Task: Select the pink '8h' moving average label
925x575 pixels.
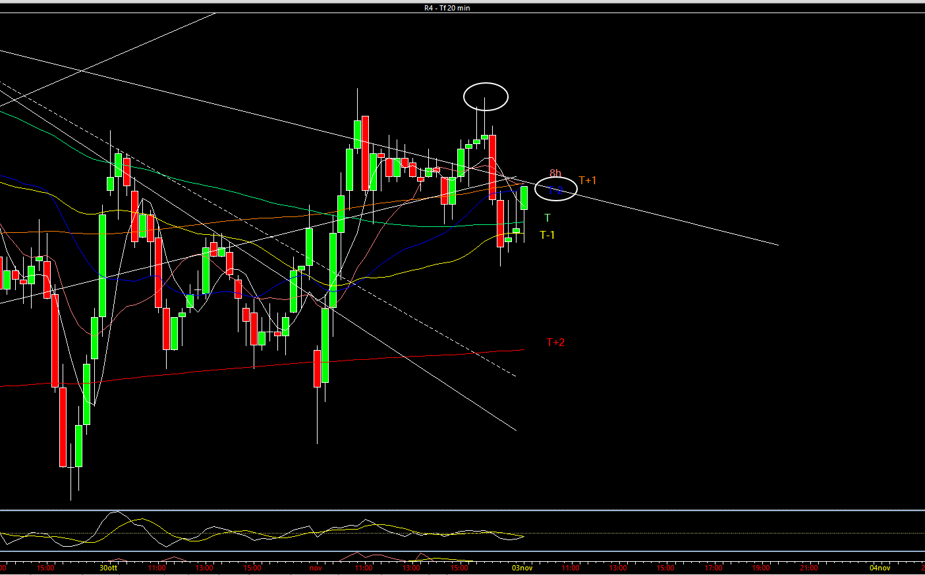Action: click(555, 174)
